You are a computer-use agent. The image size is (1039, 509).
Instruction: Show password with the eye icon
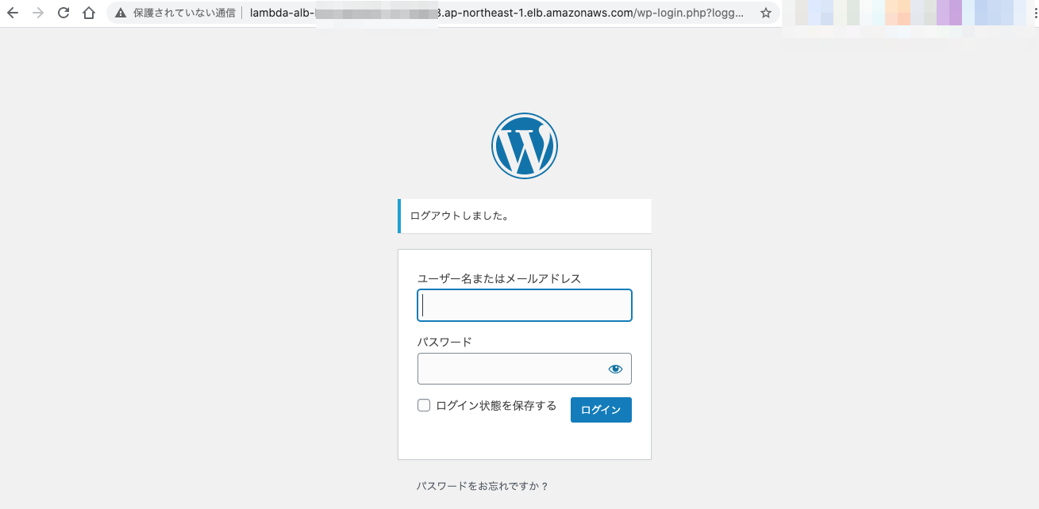coord(615,369)
